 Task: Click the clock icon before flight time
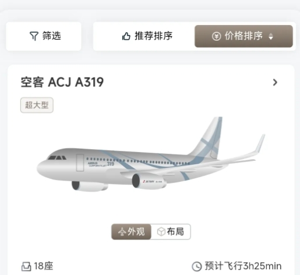click(197, 266)
